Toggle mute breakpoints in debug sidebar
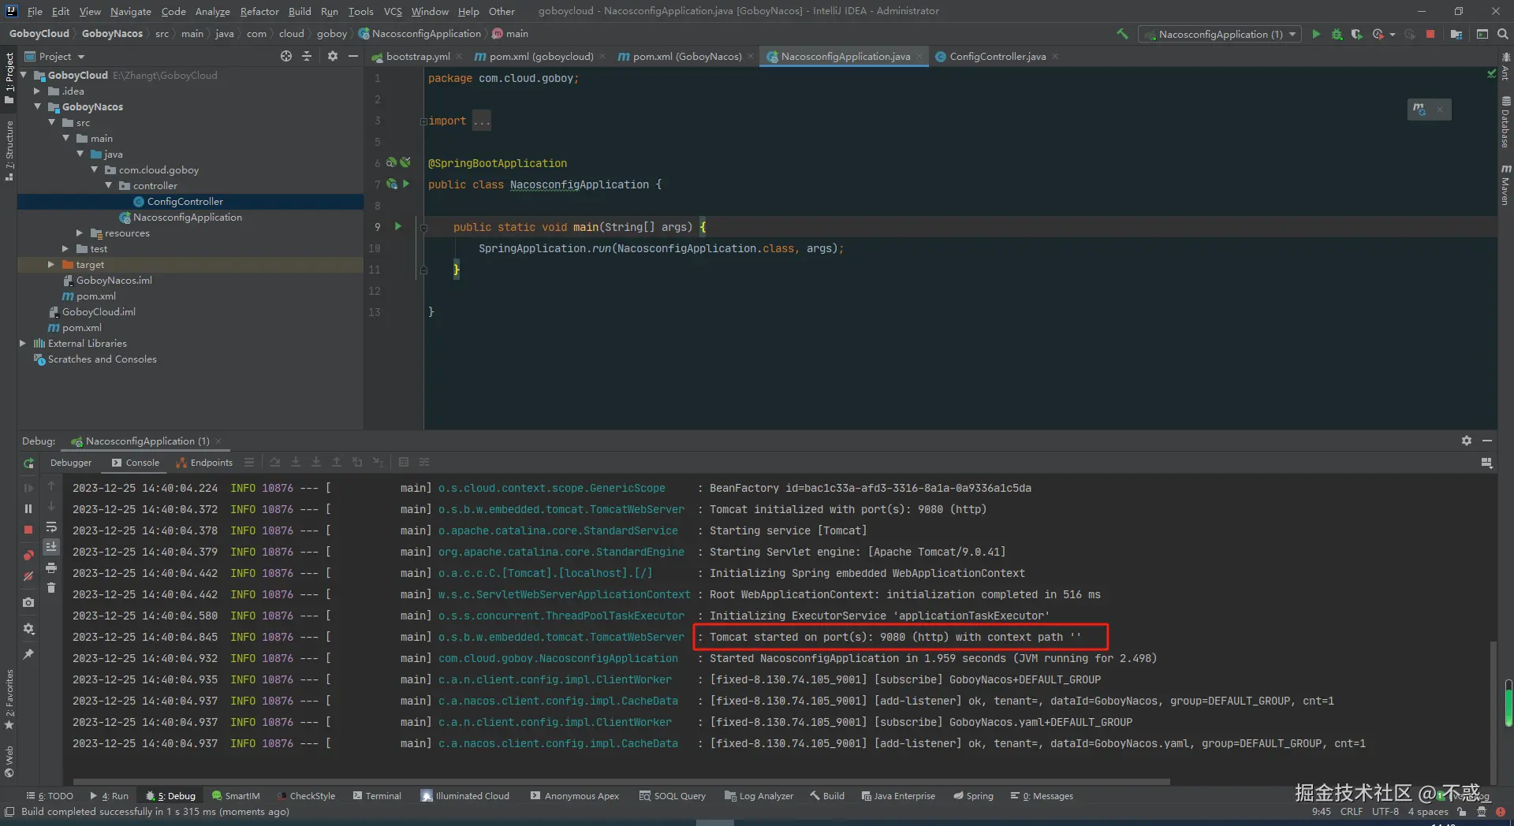The width and height of the screenshot is (1514, 826). 28,576
